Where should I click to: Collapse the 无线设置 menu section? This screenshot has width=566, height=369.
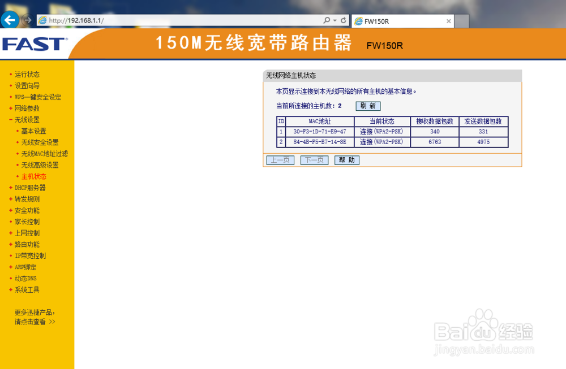coord(27,119)
